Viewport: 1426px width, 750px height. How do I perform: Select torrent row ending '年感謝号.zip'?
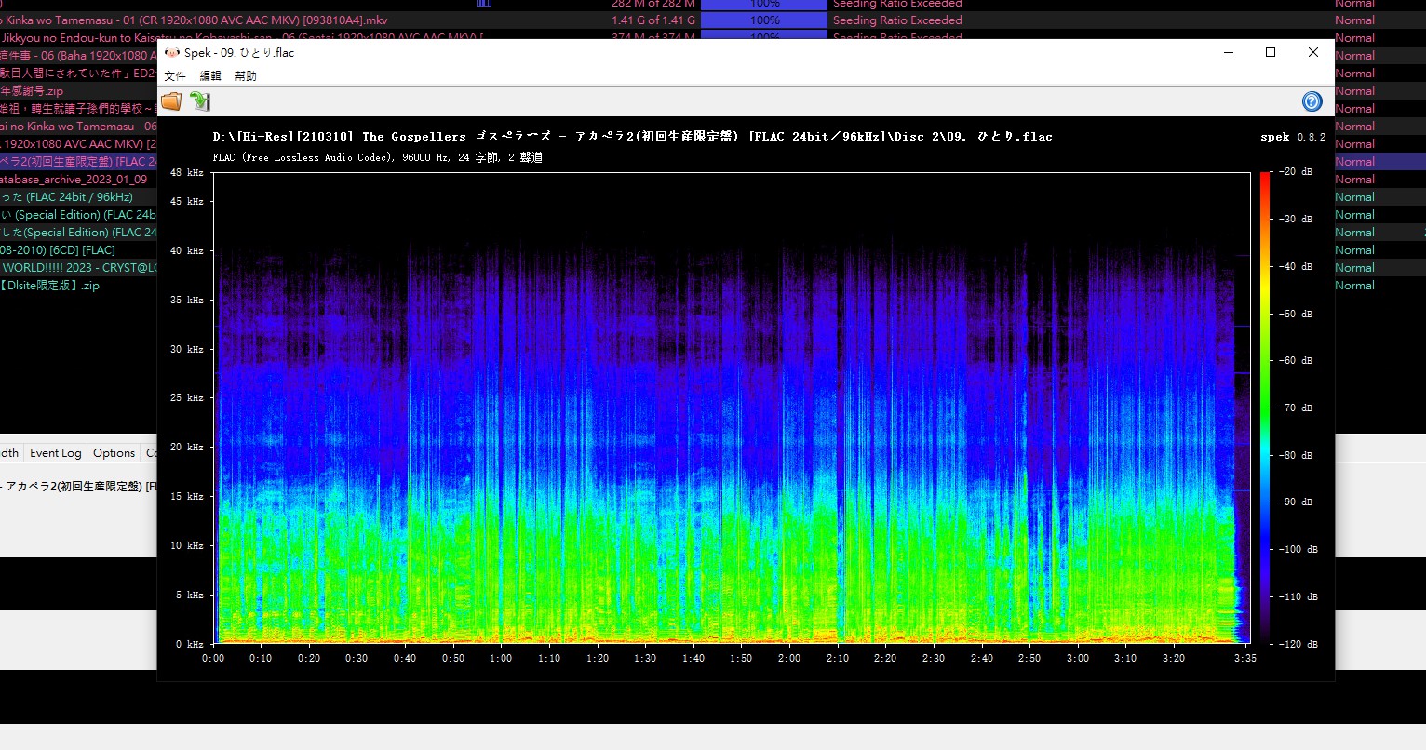[78, 91]
